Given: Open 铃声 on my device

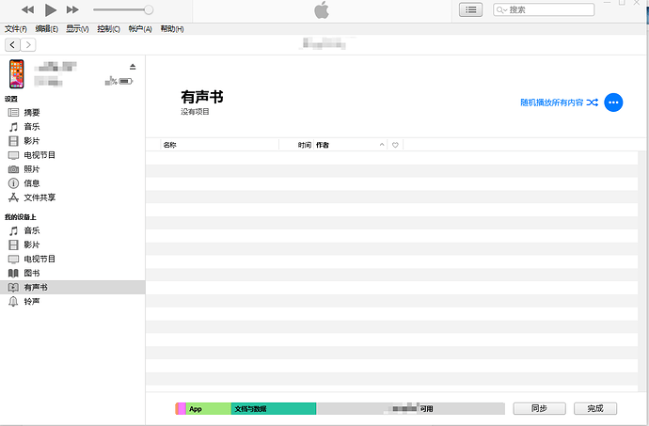Looking at the screenshot, I should 31,301.
